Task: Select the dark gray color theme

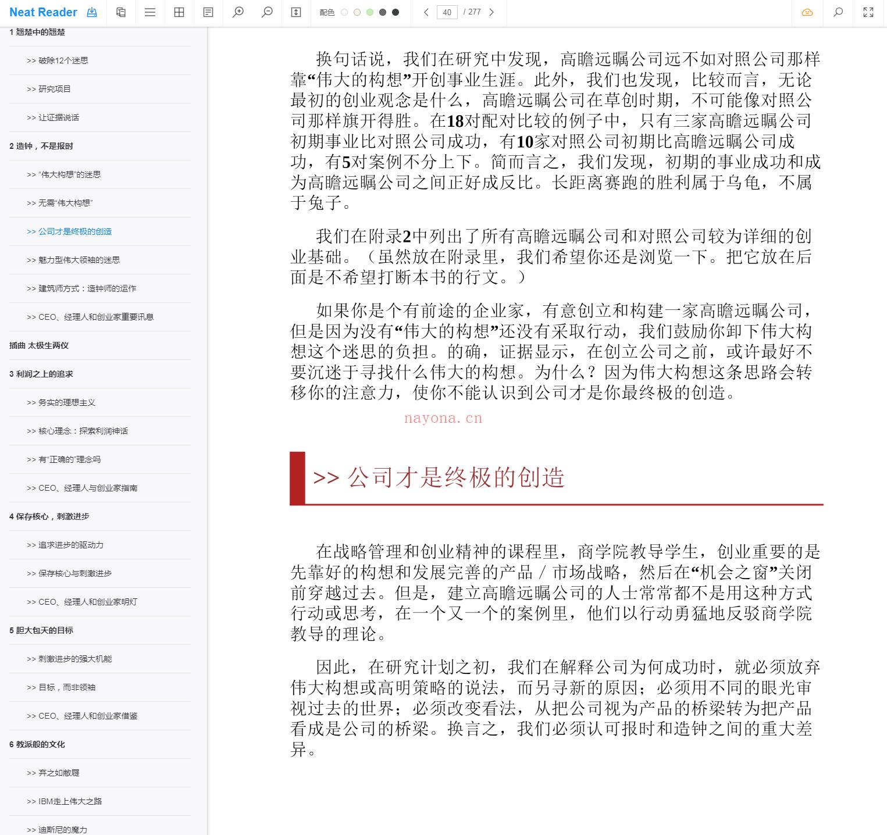Action: (383, 12)
